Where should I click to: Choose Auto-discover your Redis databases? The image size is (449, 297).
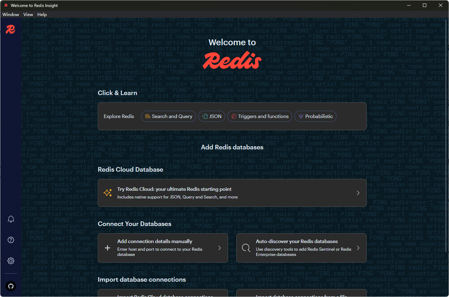pyautogui.click(x=301, y=248)
